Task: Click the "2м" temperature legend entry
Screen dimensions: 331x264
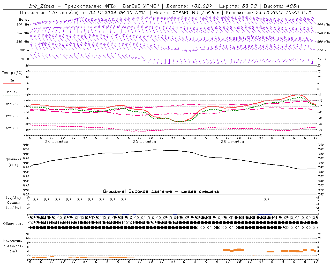Action: [x=12, y=81]
